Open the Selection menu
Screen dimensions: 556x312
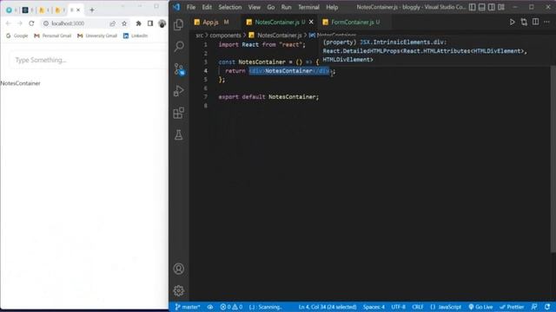pos(229,7)
